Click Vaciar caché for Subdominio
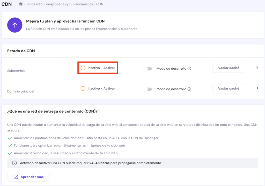 tap(229, 68)
